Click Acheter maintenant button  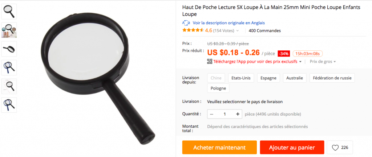(219, 148)
